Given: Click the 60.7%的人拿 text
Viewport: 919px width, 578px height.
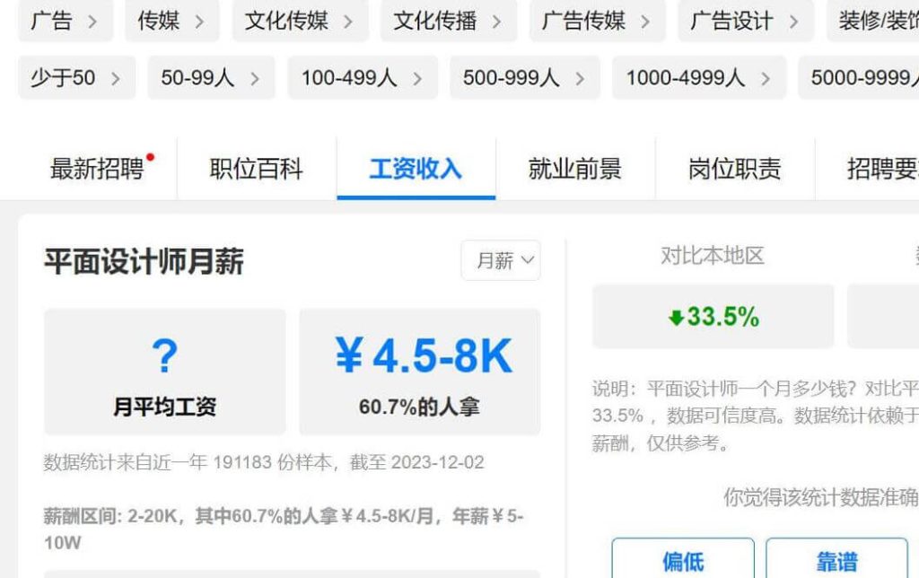Looking at the screenshot, I should [x=420, y=407].
